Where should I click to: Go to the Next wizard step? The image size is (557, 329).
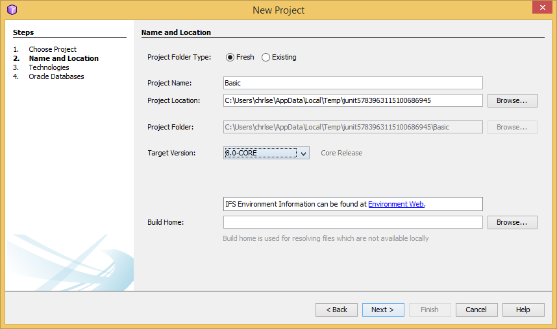[383, 310]
